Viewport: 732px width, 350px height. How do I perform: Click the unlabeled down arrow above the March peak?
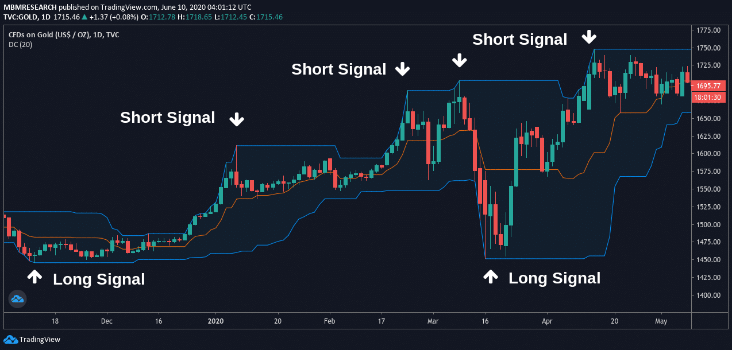click(459, 60)
